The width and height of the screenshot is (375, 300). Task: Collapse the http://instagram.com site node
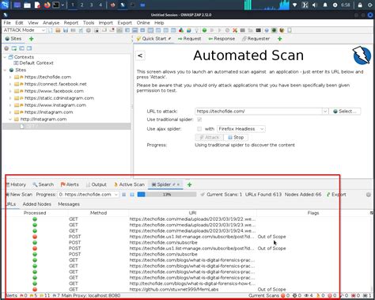point(10,120)
